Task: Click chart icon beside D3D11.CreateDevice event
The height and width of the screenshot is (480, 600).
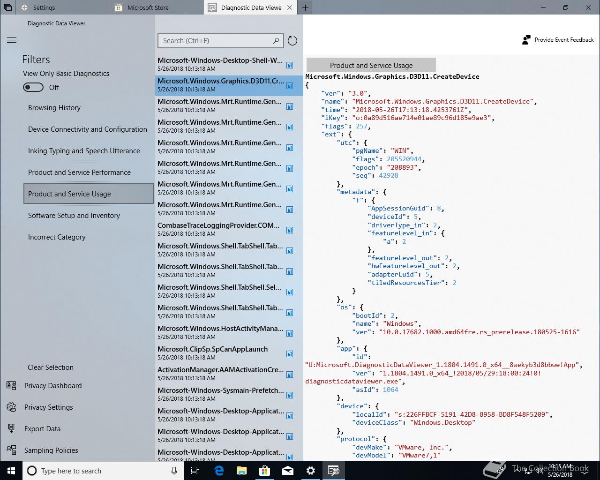Action: click(x=290, y=86)
